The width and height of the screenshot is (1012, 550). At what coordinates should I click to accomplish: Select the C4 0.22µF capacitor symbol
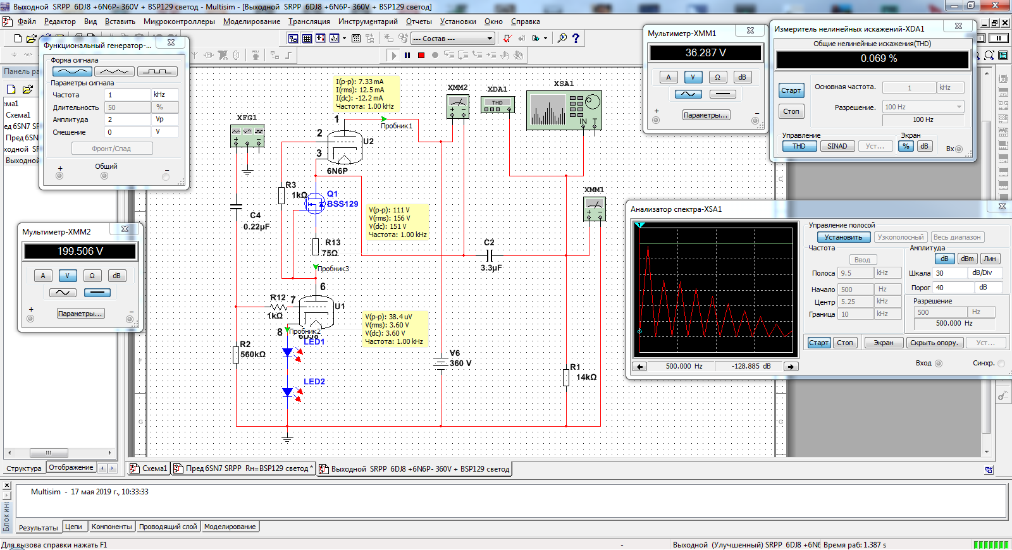coord(236,206)
